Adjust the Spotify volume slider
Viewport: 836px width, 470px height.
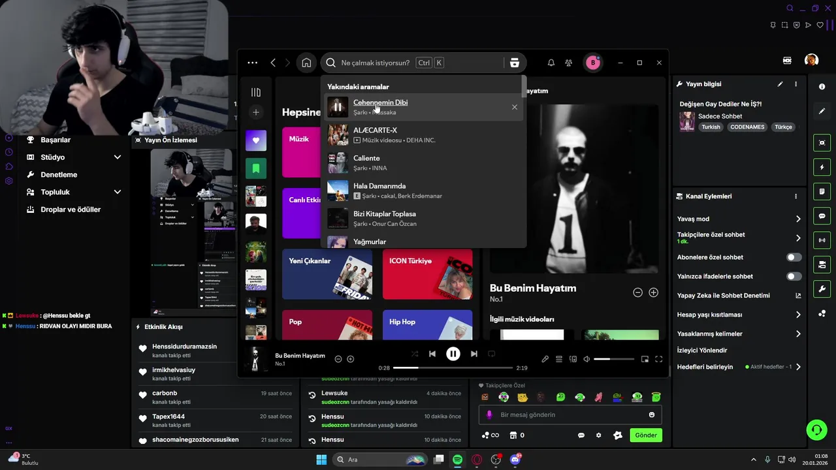614,359
